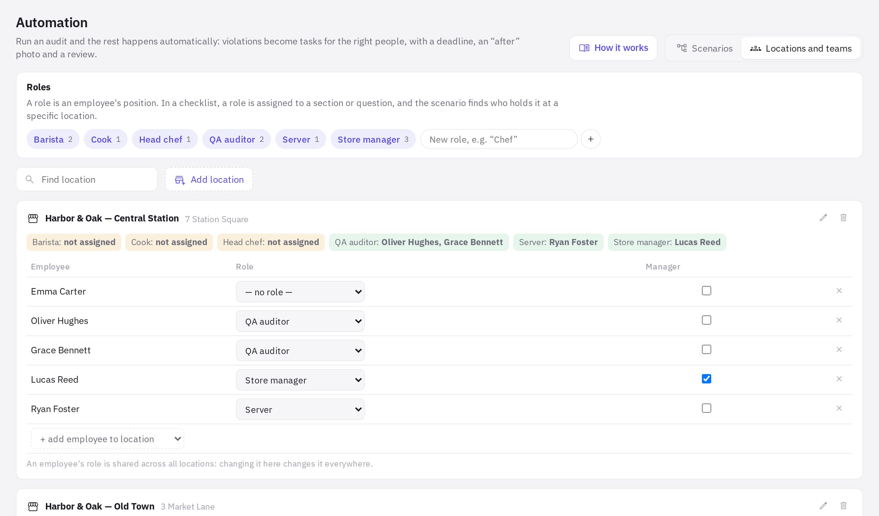Open role dropdown for Grace Bennett
The width and height of the screenshot is (879, 516).
click(x=300, y=350)
